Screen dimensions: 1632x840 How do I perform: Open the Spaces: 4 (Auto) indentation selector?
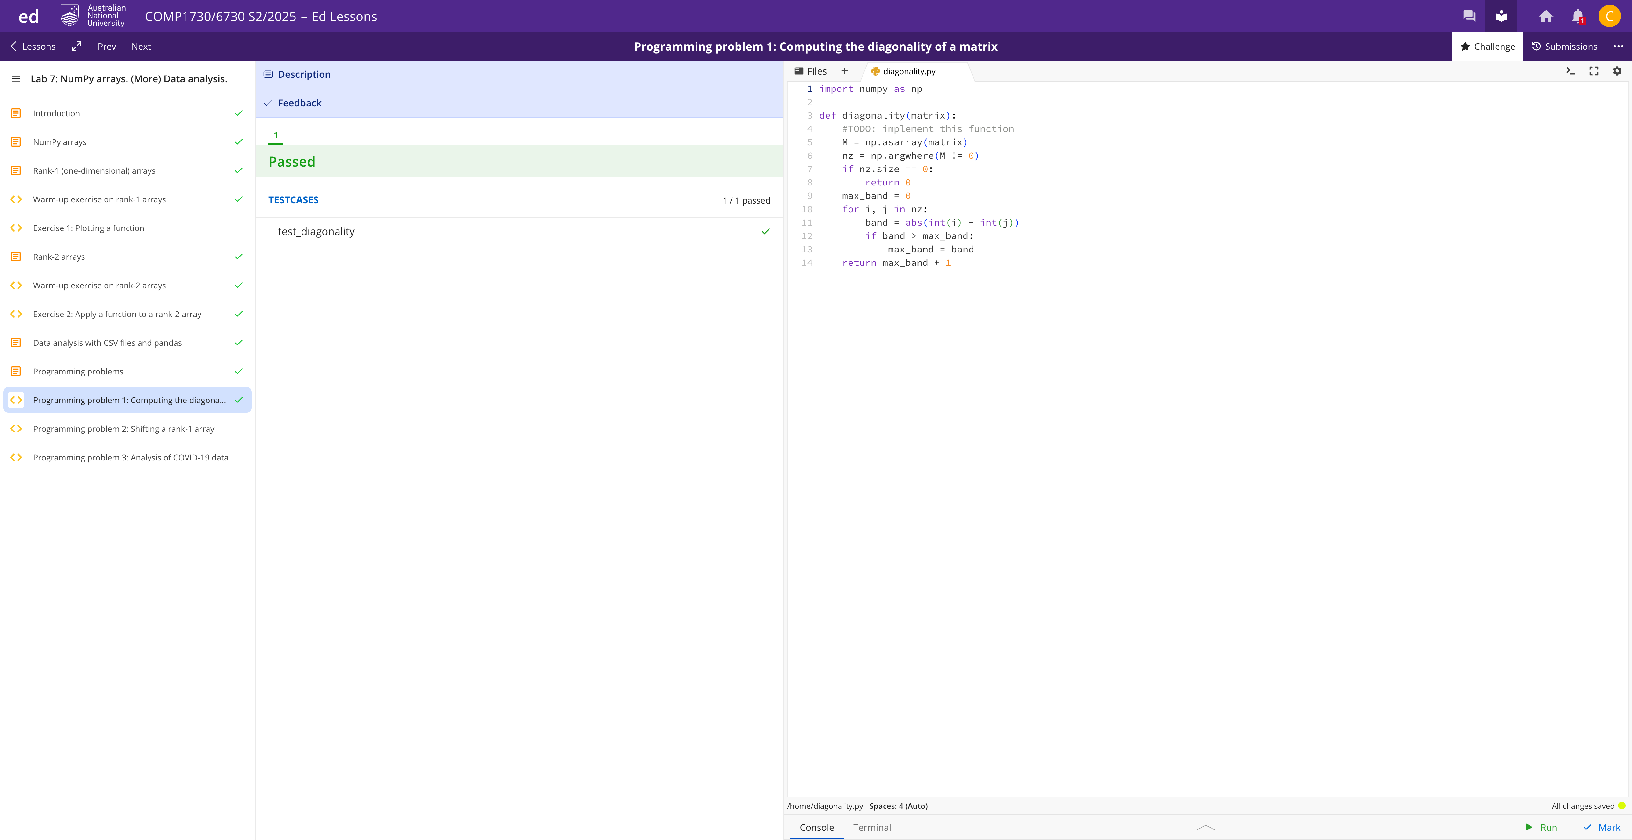coord(898,806)
